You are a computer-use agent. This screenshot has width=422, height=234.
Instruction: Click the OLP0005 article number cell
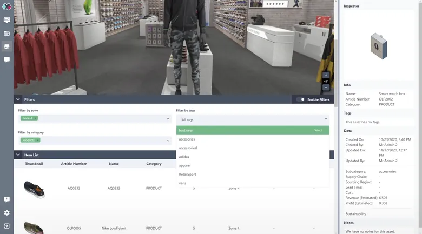pos(74,228)
